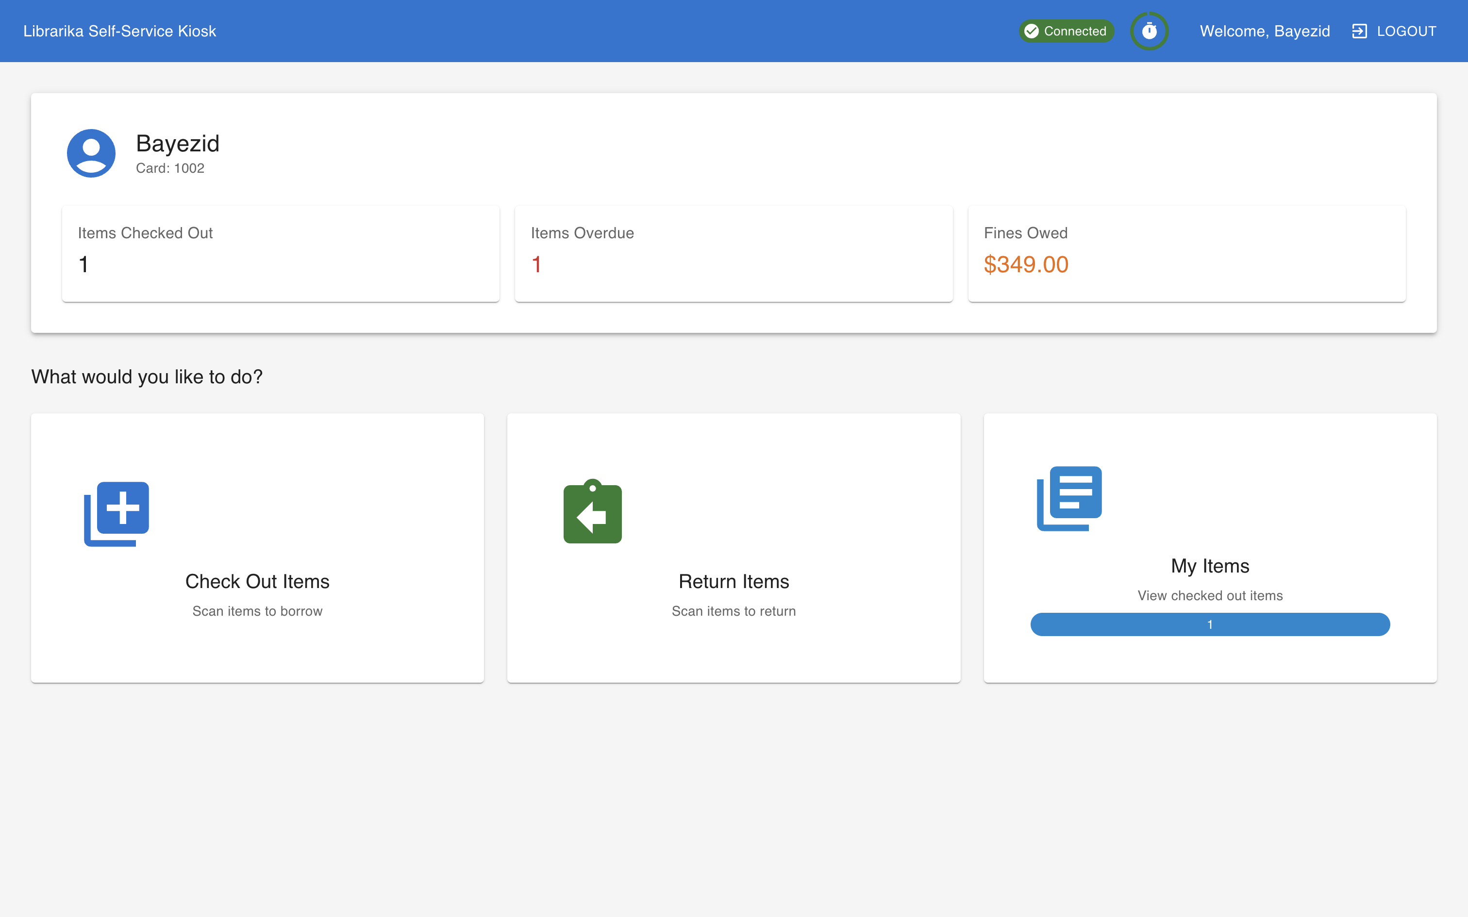Click the user silhouette inside the avatar circle
The width and height of the screenshot is (1468, 917).
(91, 153)
